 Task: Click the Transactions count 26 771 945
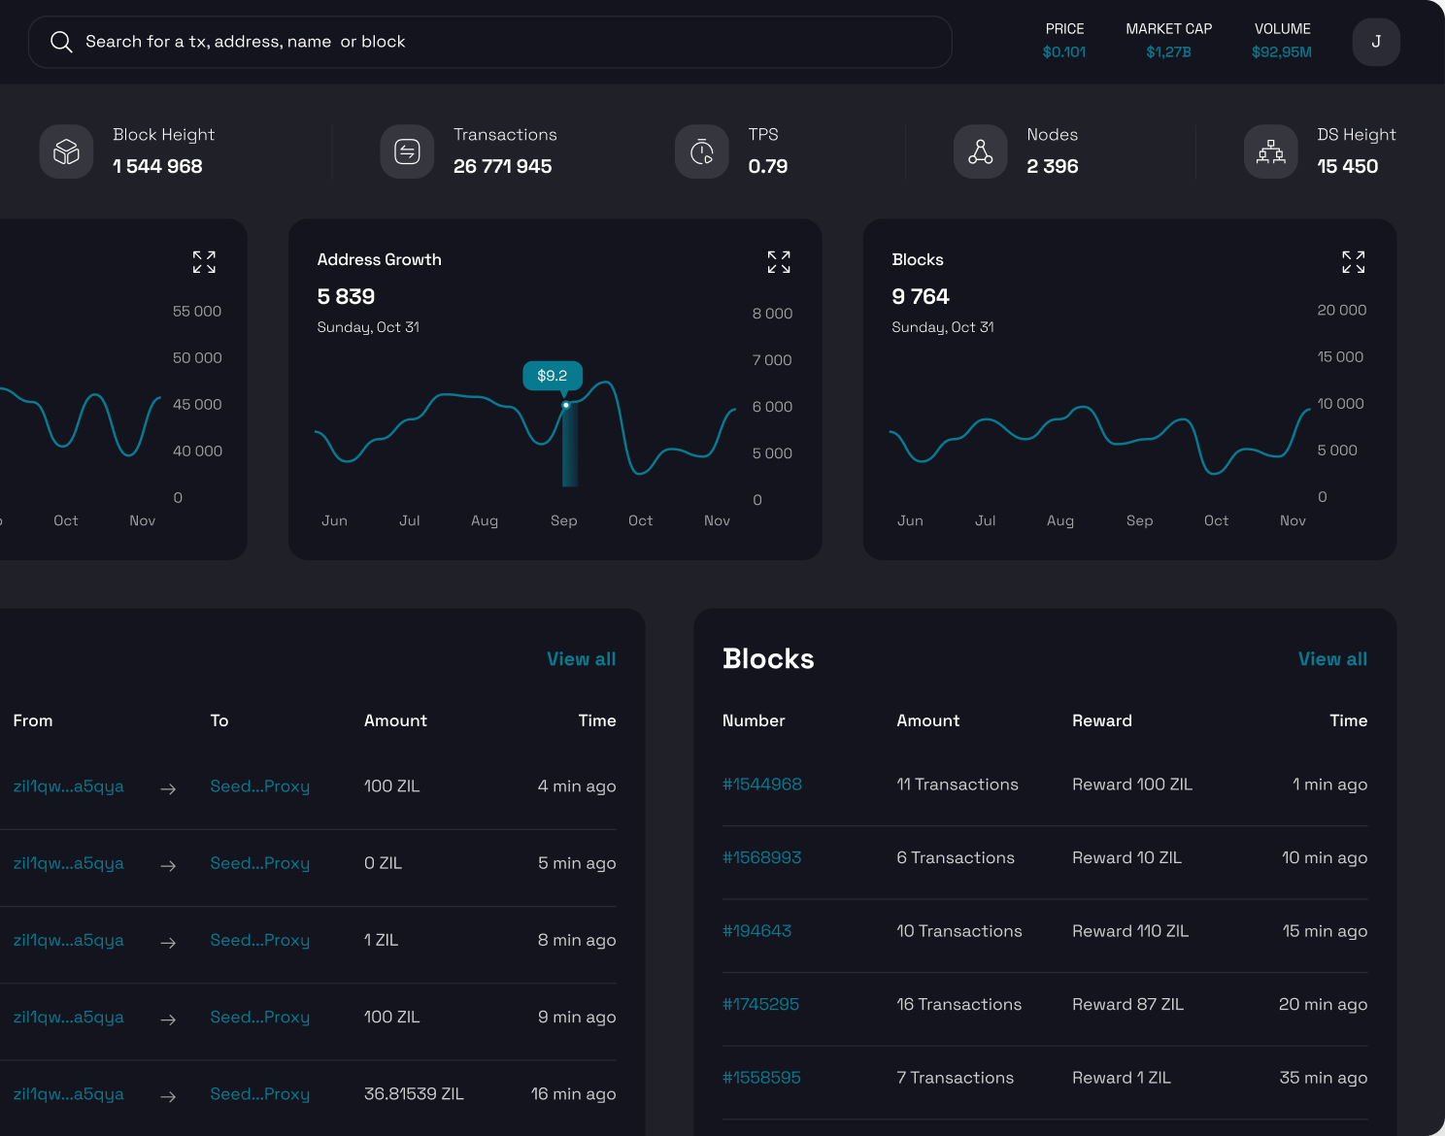(x=503, y=166)
